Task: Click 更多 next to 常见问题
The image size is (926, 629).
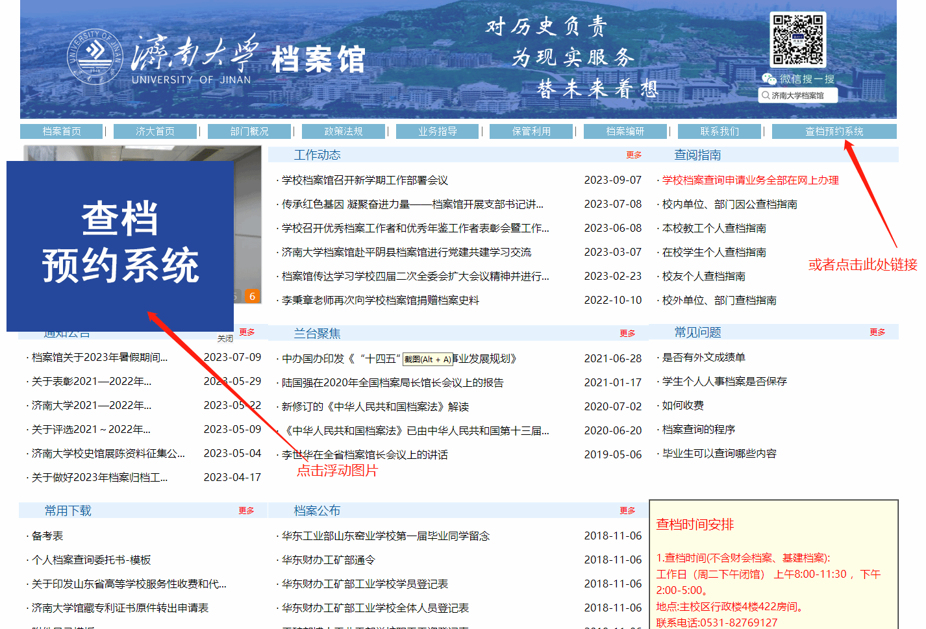Action: coord(877,332)
